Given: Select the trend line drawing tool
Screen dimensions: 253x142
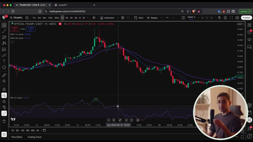Looking at the screenshot, I should [x=4, y=31].
